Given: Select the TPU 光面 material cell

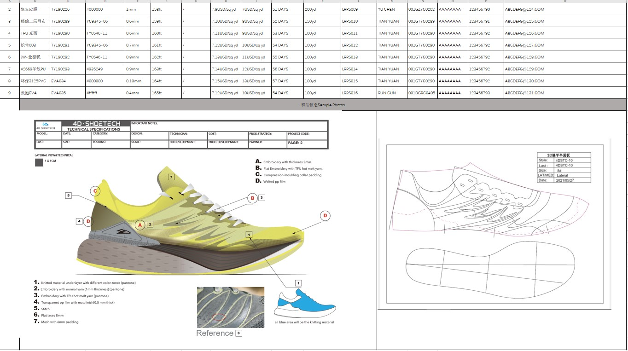Looking at the screenshot, I should coord(35,33).
